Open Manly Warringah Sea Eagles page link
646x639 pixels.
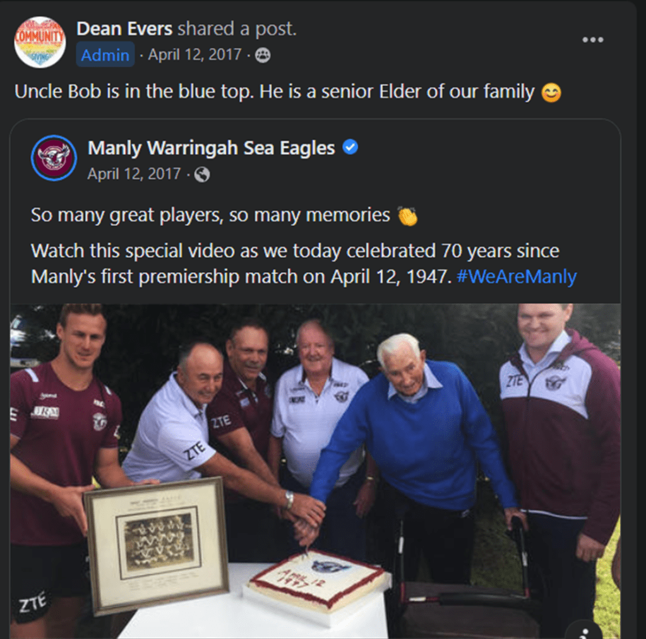point(212,148)
